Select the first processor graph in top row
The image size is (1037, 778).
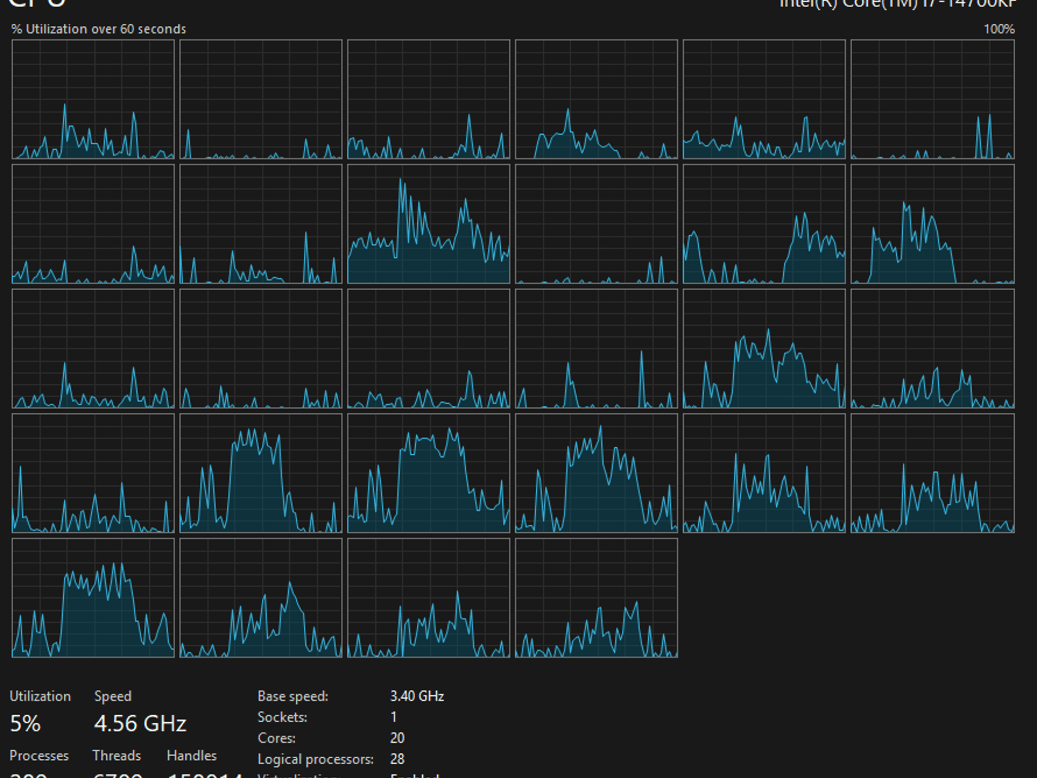click(x=93, y=99)
